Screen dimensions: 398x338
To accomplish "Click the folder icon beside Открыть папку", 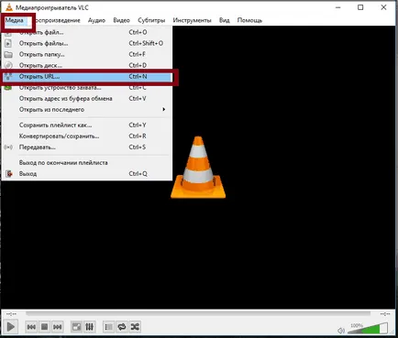I will (x=8, y=55).
